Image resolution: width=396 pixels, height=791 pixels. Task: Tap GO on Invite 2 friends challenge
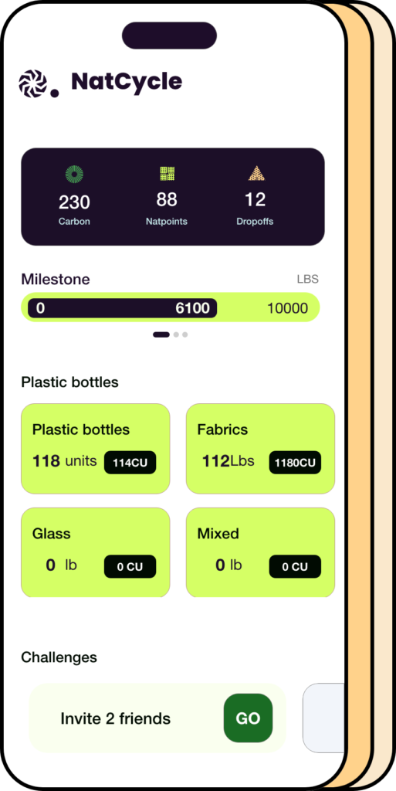coord(248,718)
